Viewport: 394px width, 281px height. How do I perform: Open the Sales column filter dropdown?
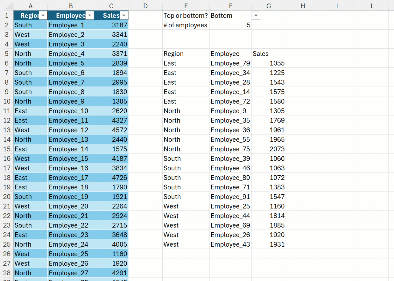pos(124,16)
